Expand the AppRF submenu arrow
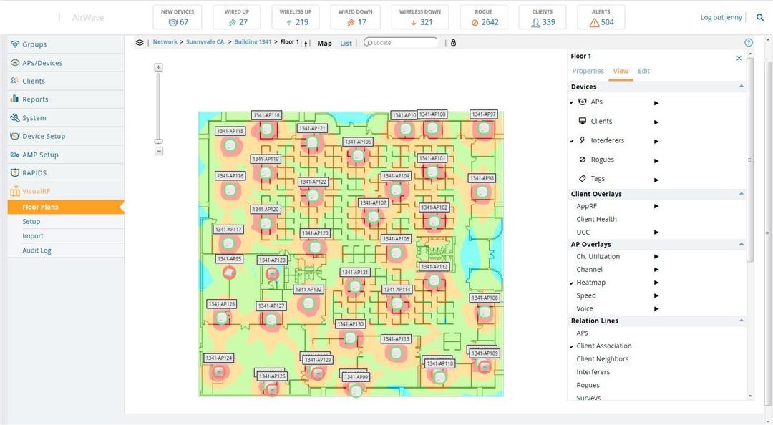773x425 pixels. pyautogui.click(x=656, y=206)
